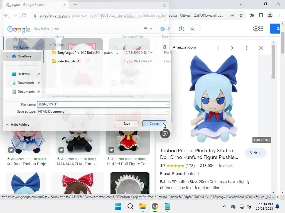Viewport: 285px width, 213px height.
Task: Click the Save button in the dialog
Action: pos(127,124)
